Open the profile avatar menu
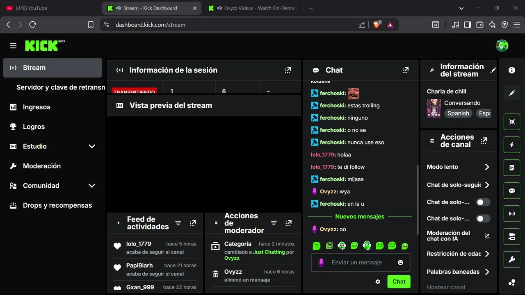 (x=502, y=45)
